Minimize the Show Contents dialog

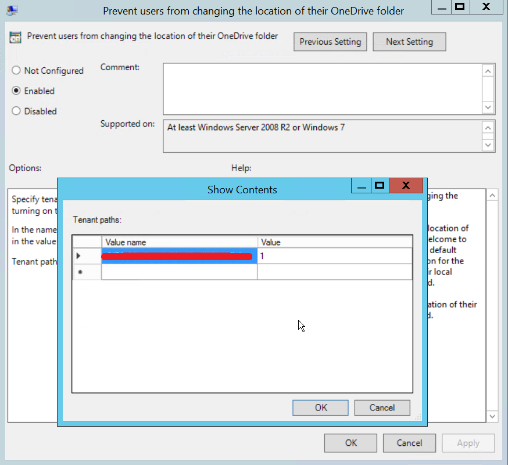[361, 185]
